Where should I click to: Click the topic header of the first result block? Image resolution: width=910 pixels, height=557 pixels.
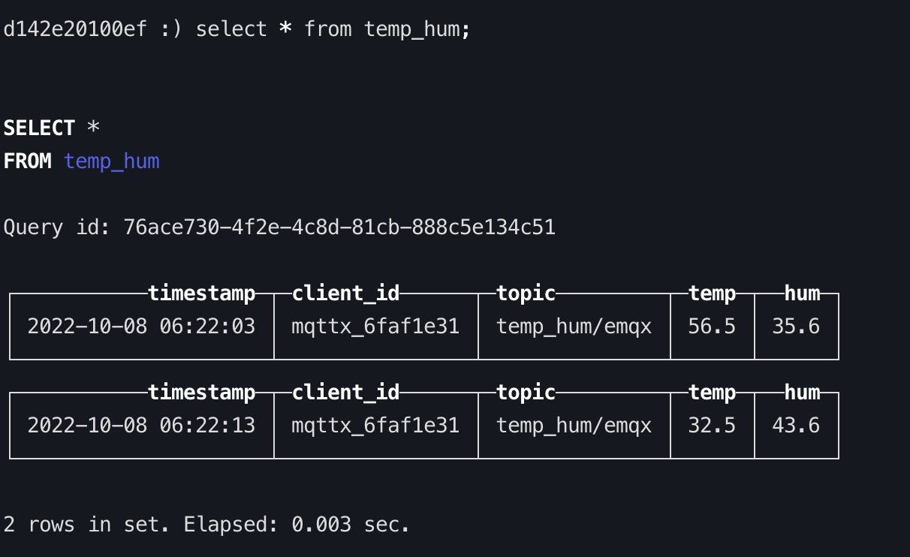526,294
